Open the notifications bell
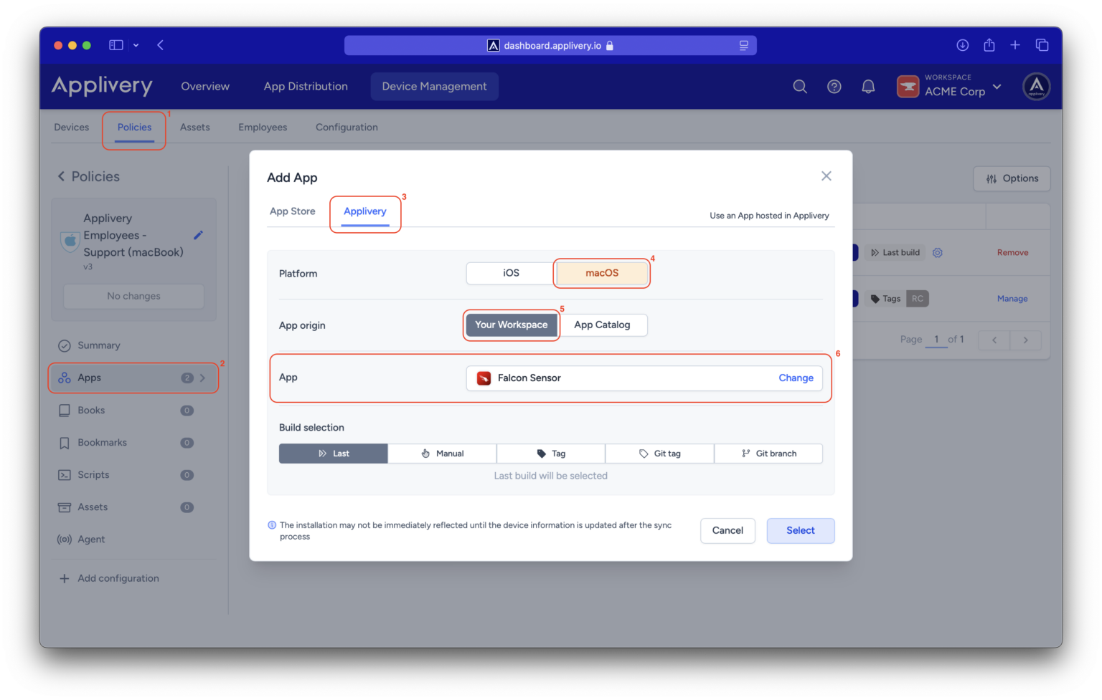Viewport: 1102px width, 700px height. click(x=868, y=86)
